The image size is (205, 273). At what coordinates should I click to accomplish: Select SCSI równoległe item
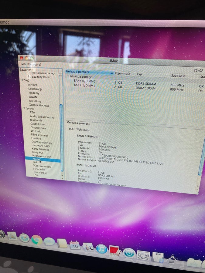(42, 166)
